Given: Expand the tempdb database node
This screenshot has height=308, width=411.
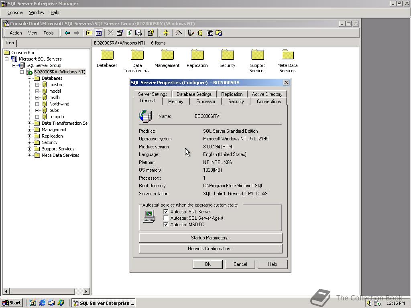Looking at the screenshot, I should (x=37, y=117).
